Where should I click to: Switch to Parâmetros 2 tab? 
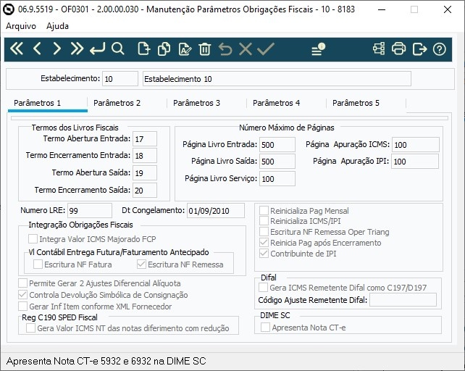coord(117,103)
